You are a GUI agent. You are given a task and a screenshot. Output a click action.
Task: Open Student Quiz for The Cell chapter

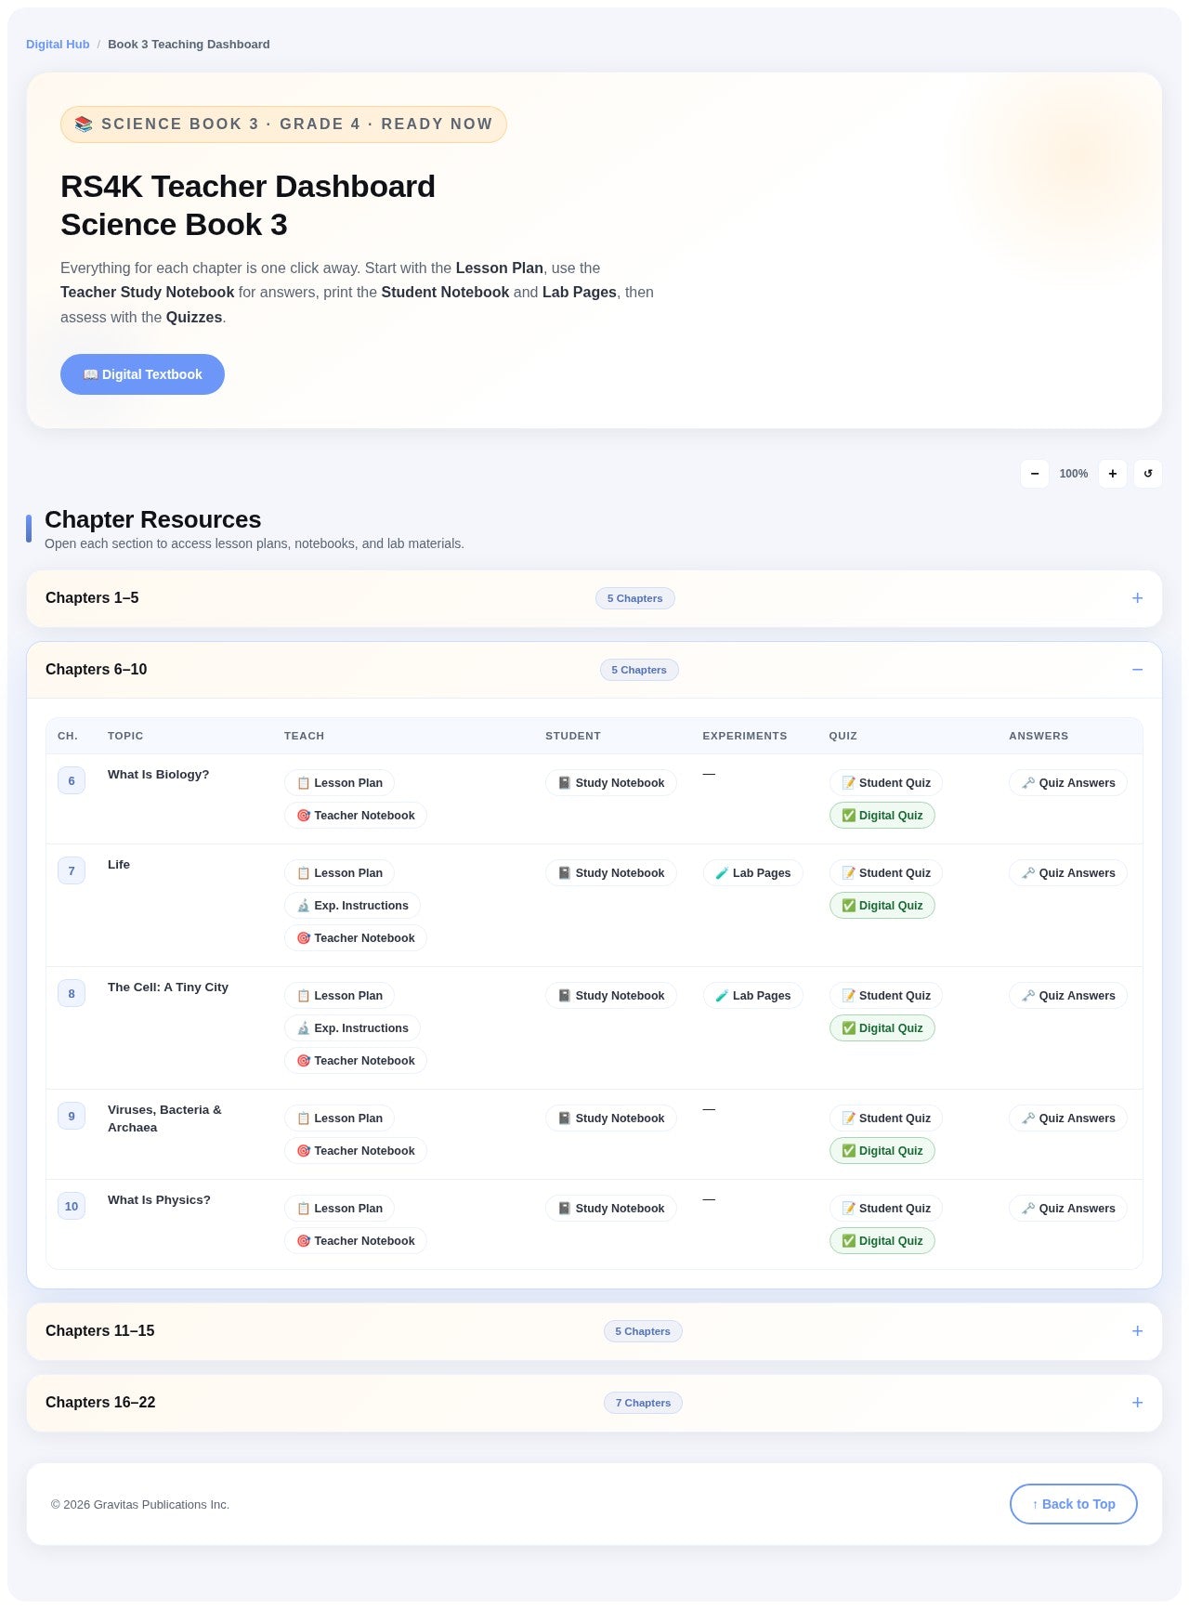[886, 996]
